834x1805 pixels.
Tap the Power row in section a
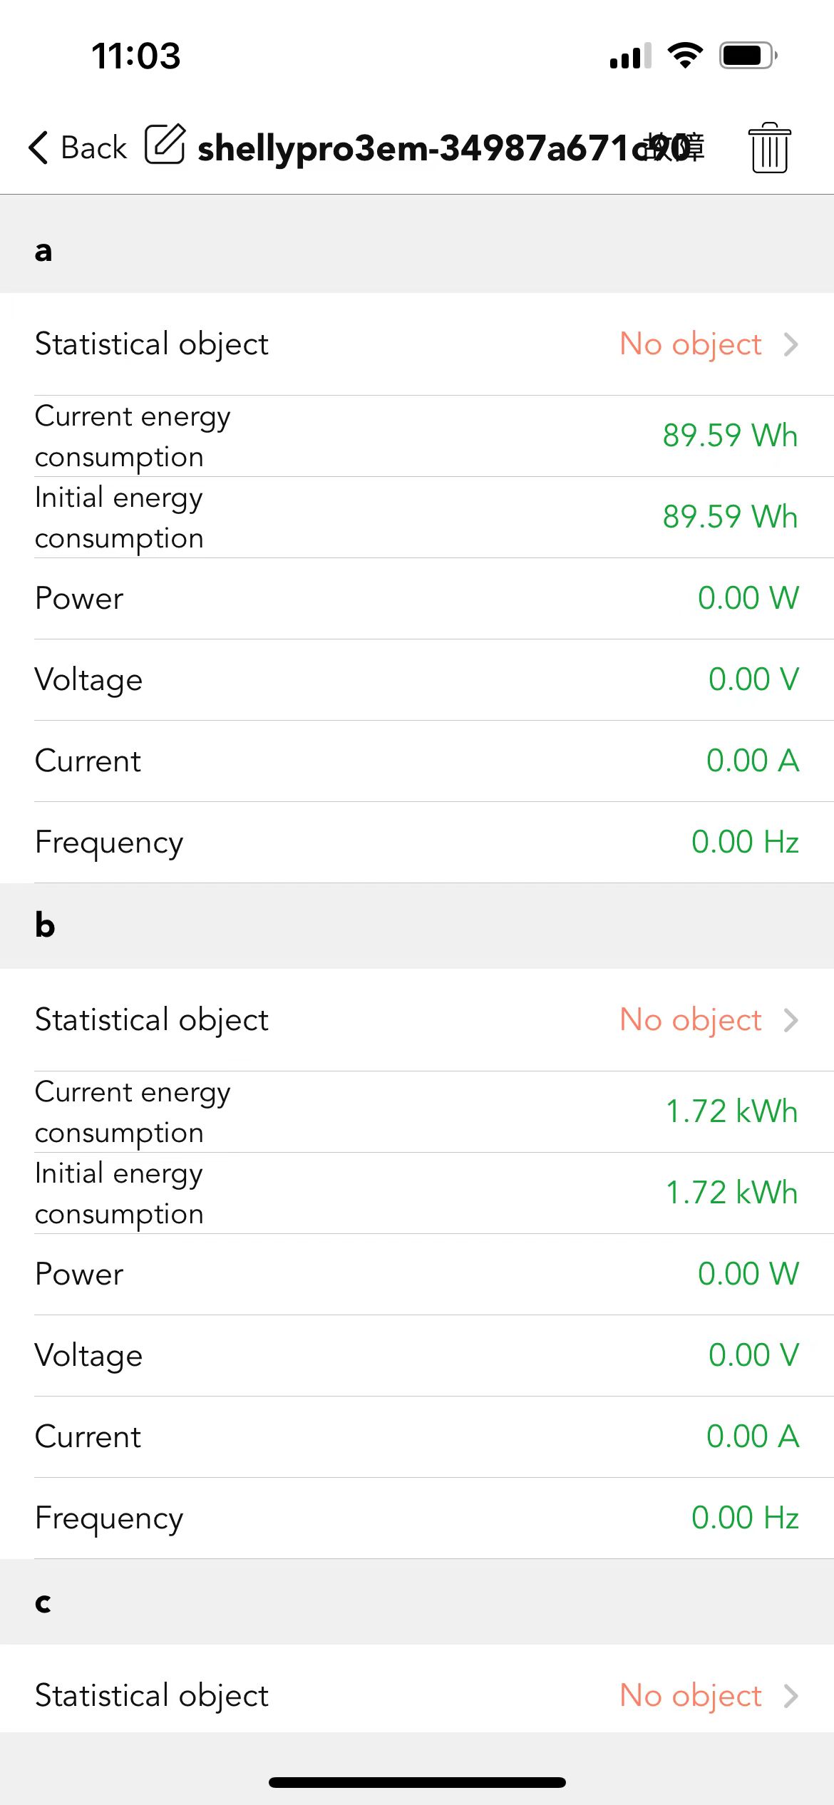[x=417, y=599]
